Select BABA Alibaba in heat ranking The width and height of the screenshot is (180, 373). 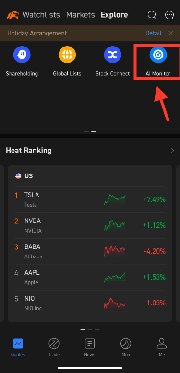point(90,251)
